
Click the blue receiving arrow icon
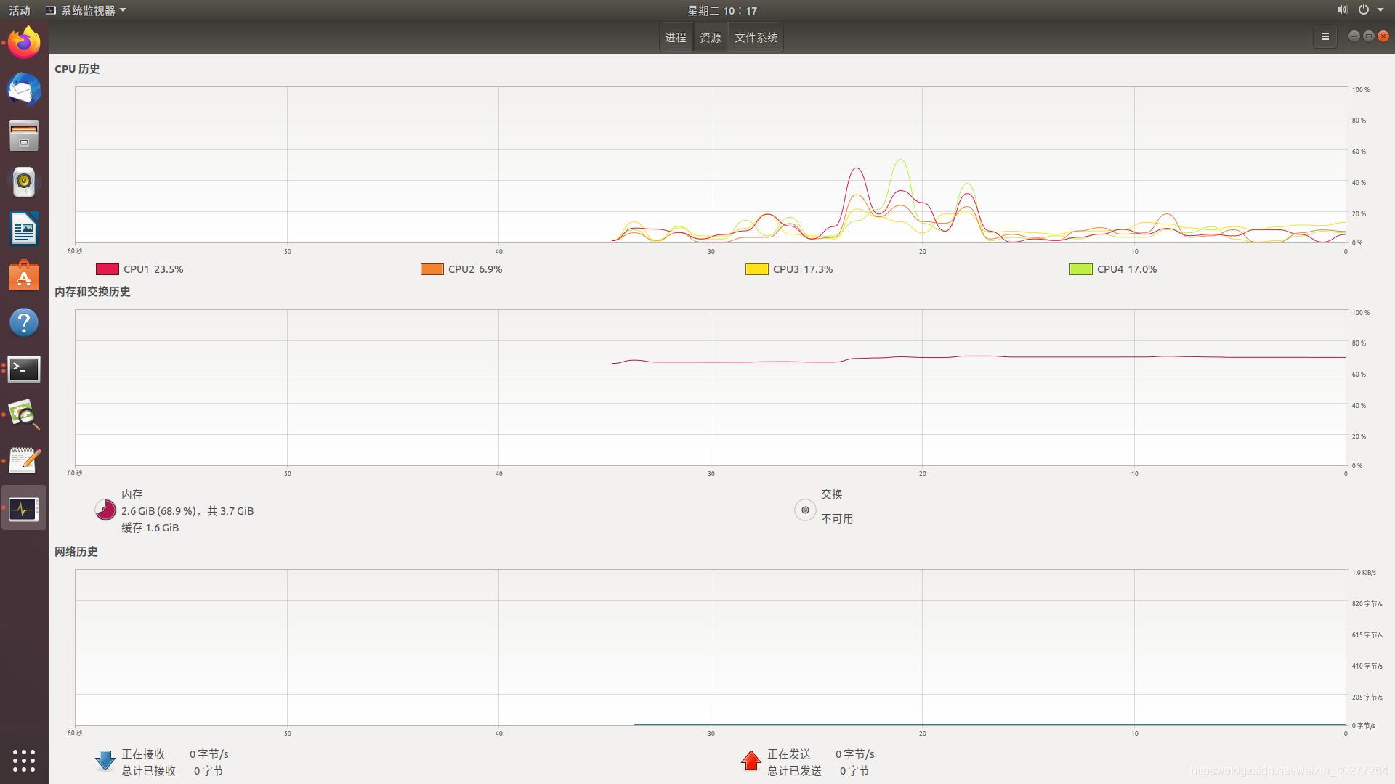click(105, 761)
